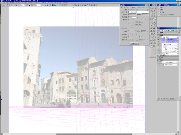
Task: Collapse the first layer section header
Action: coord(158,32)
